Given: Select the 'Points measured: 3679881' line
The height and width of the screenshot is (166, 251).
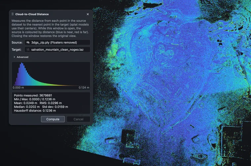Looking at the screenshot, I should (33, 96).
